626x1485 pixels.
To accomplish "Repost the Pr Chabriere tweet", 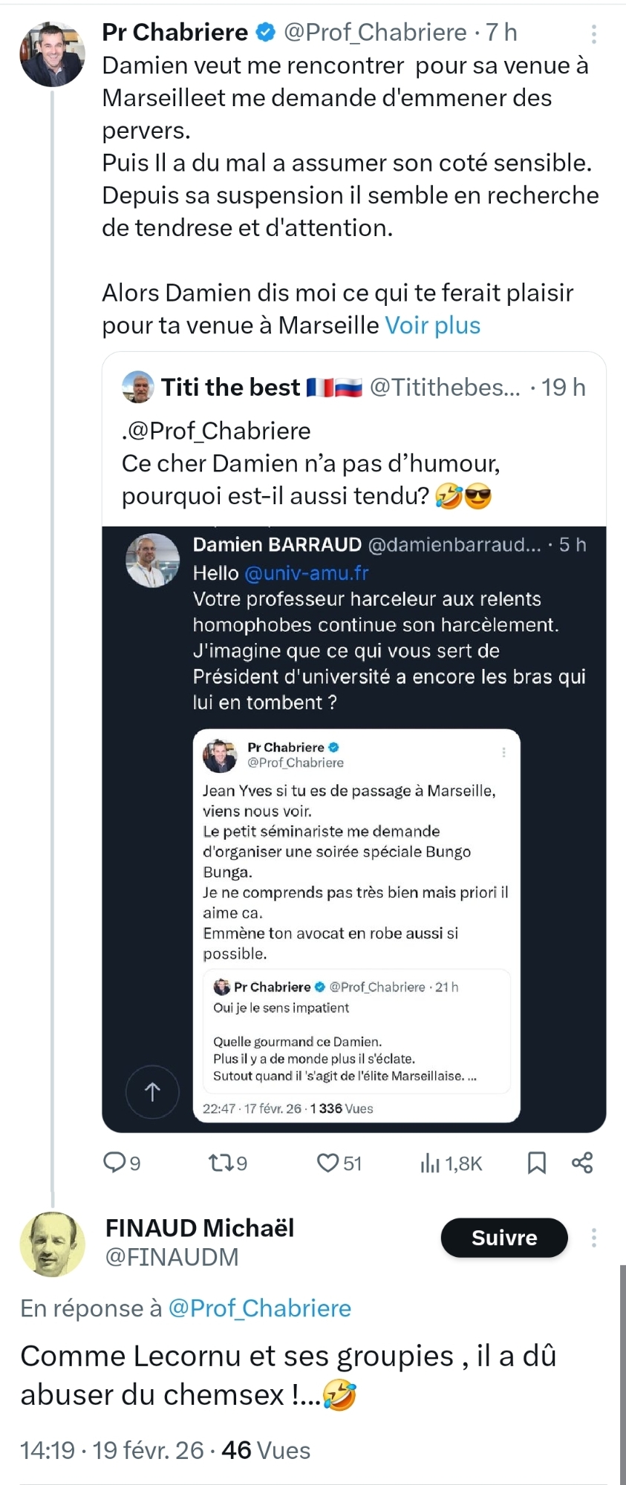I will [x=221, y=1162].
